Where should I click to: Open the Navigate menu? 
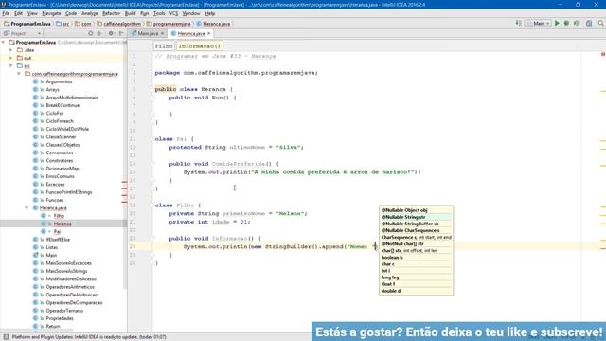click(51, 13)
